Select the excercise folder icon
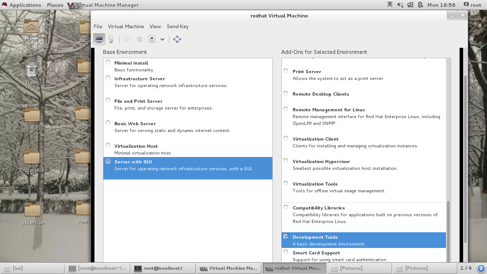Screen dimensions: 487x274 pos(32,214)
